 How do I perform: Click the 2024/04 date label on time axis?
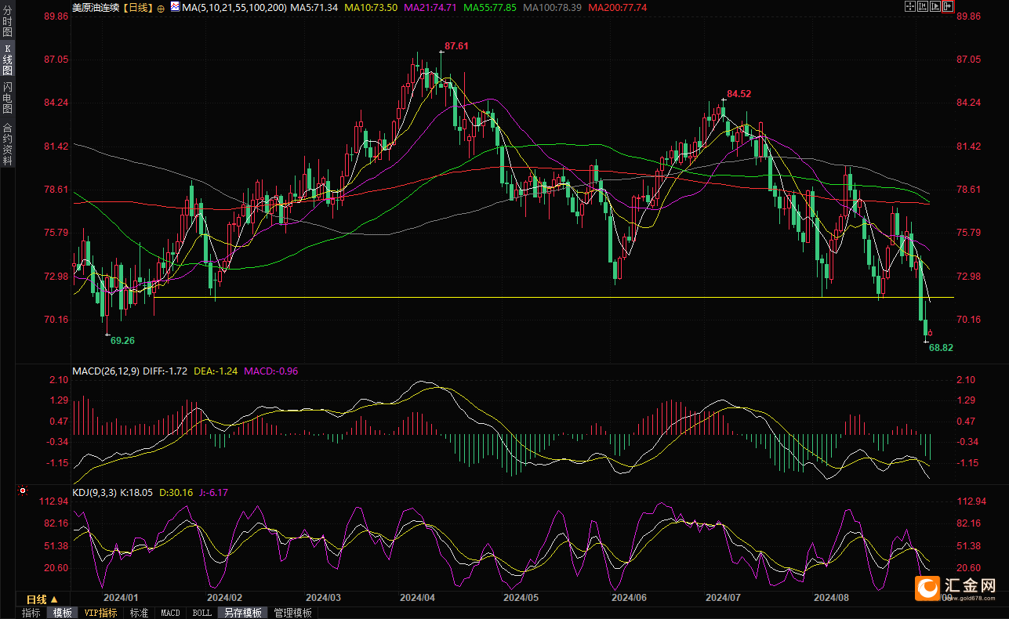click(417, 597)
